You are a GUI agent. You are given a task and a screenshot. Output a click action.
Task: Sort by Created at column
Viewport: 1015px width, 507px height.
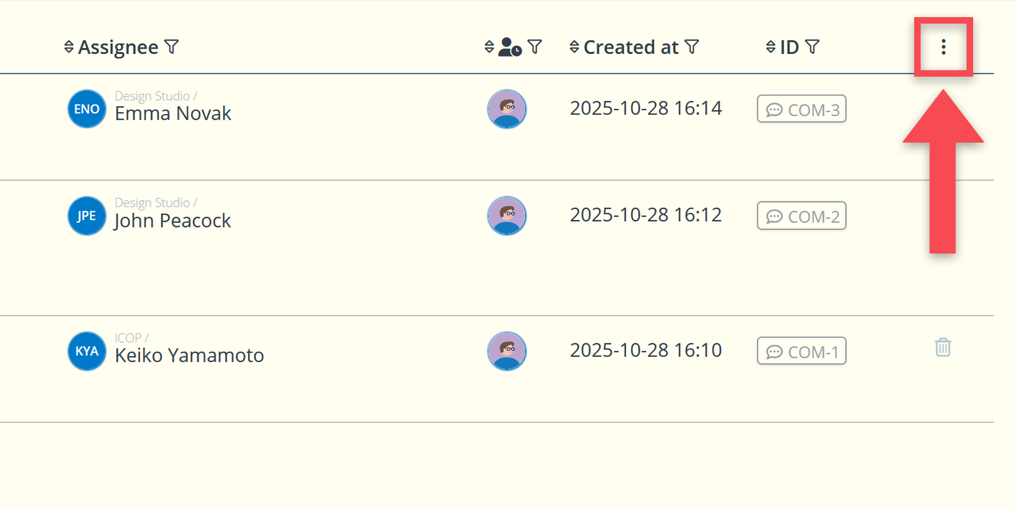click(574, 47)
